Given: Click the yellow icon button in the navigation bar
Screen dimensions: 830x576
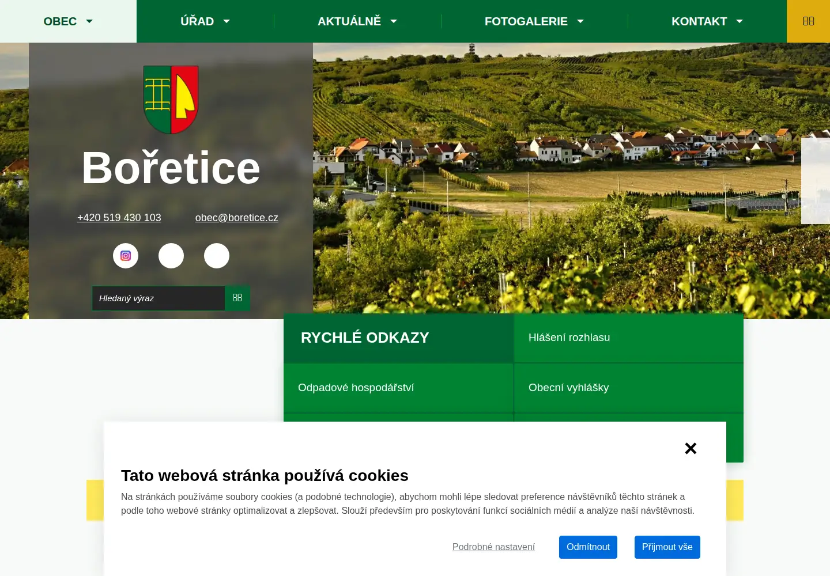Looking at the screenshot, I should pos(808,21).
